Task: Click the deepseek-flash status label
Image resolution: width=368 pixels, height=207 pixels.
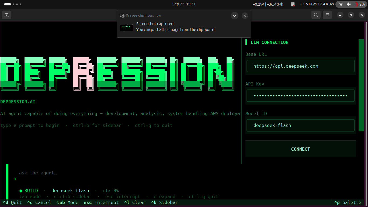Action: click(70, 191)
